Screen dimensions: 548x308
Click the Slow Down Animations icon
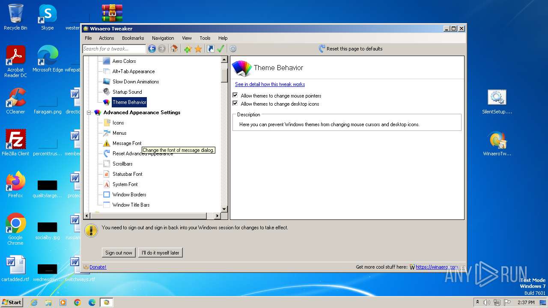[107, 82]
